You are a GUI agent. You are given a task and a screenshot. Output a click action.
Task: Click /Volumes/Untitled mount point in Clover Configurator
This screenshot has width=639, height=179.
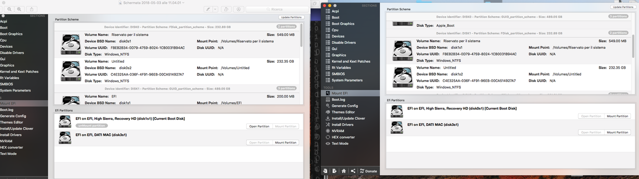pos(567,74)
